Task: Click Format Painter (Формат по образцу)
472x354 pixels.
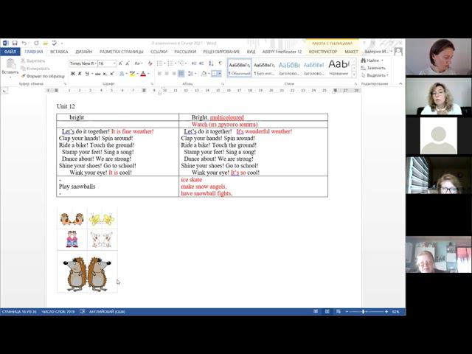Action: click(x=43, y=76)
